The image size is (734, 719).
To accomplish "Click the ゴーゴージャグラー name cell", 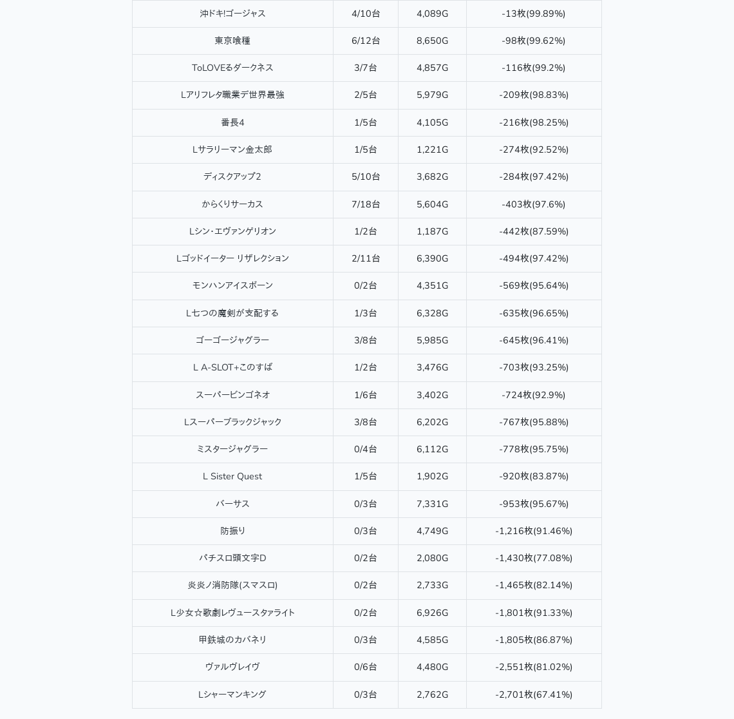I will click(x=232, y=340).
